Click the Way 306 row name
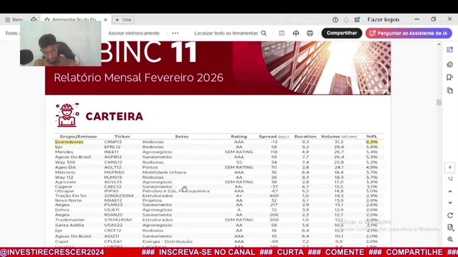This screenshot has width=458, height=257. click(x=65, y=162)
